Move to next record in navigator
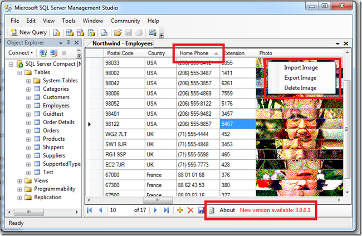Image resolution: width=362 pixels, height=236 pixels. coord(155,210)
